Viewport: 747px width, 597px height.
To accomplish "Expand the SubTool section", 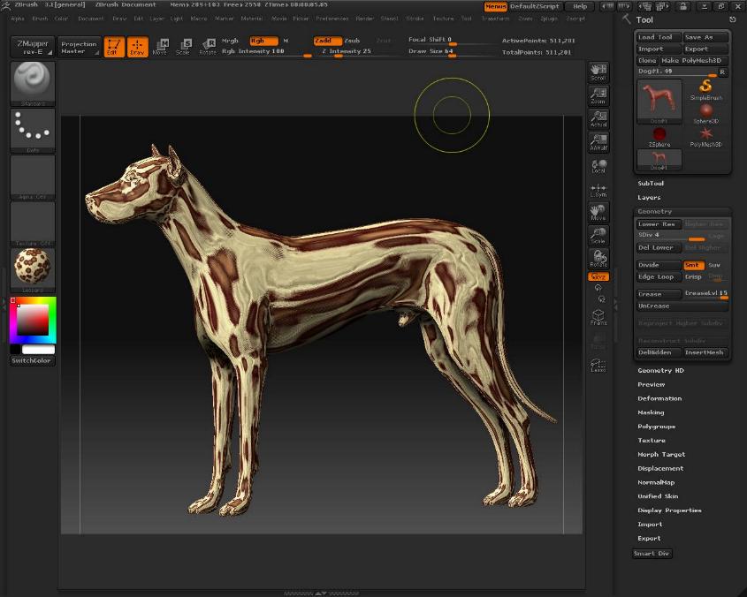I will tap(650, 184).
